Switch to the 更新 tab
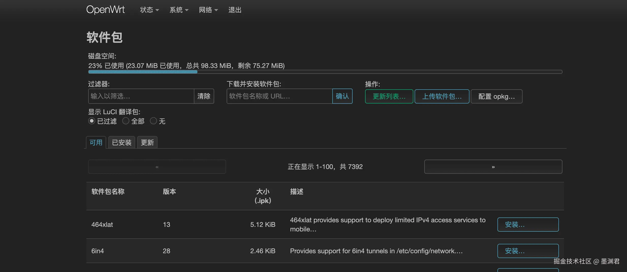This screenshot has width=627, height=272. (x=147, y=143)
